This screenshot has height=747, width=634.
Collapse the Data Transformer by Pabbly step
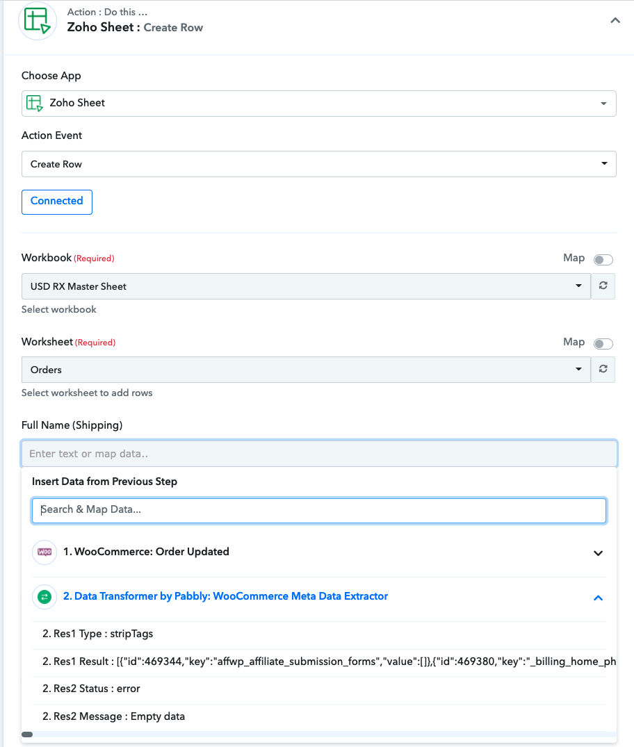click(598, 598)
